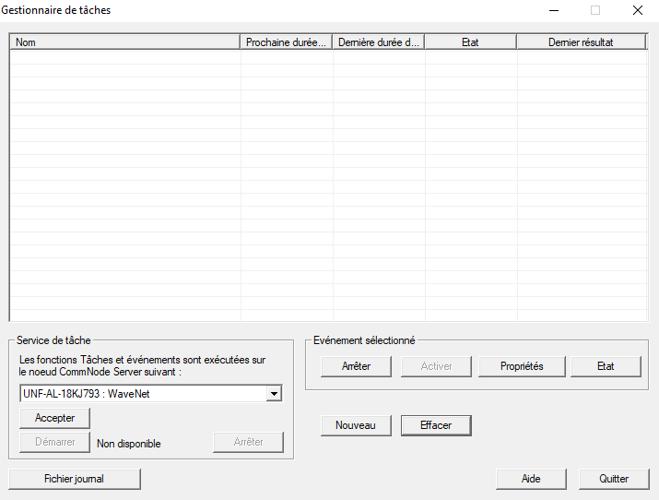The image size is (659, 500).
Task: Click the Etat button in Evénement sélectionné
Action: click(605, 366)
